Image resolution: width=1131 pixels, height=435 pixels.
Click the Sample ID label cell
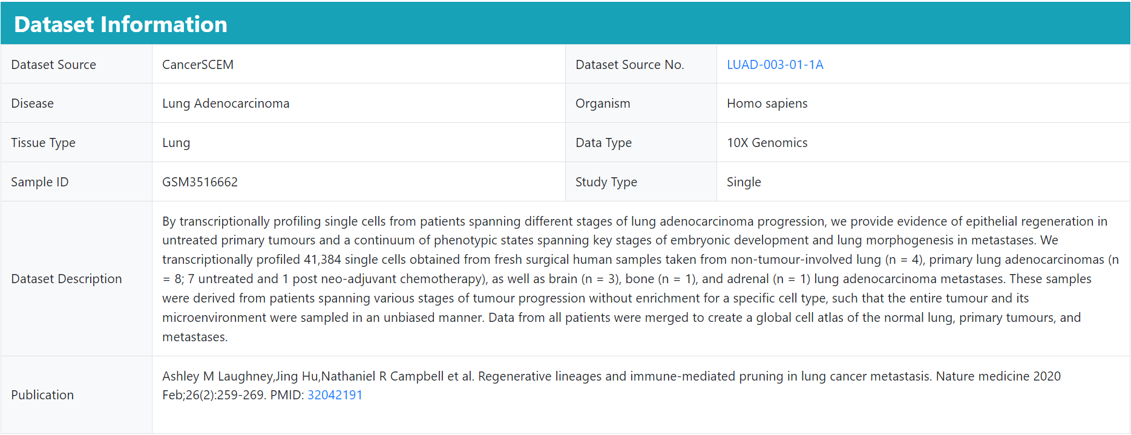[76, 182]
